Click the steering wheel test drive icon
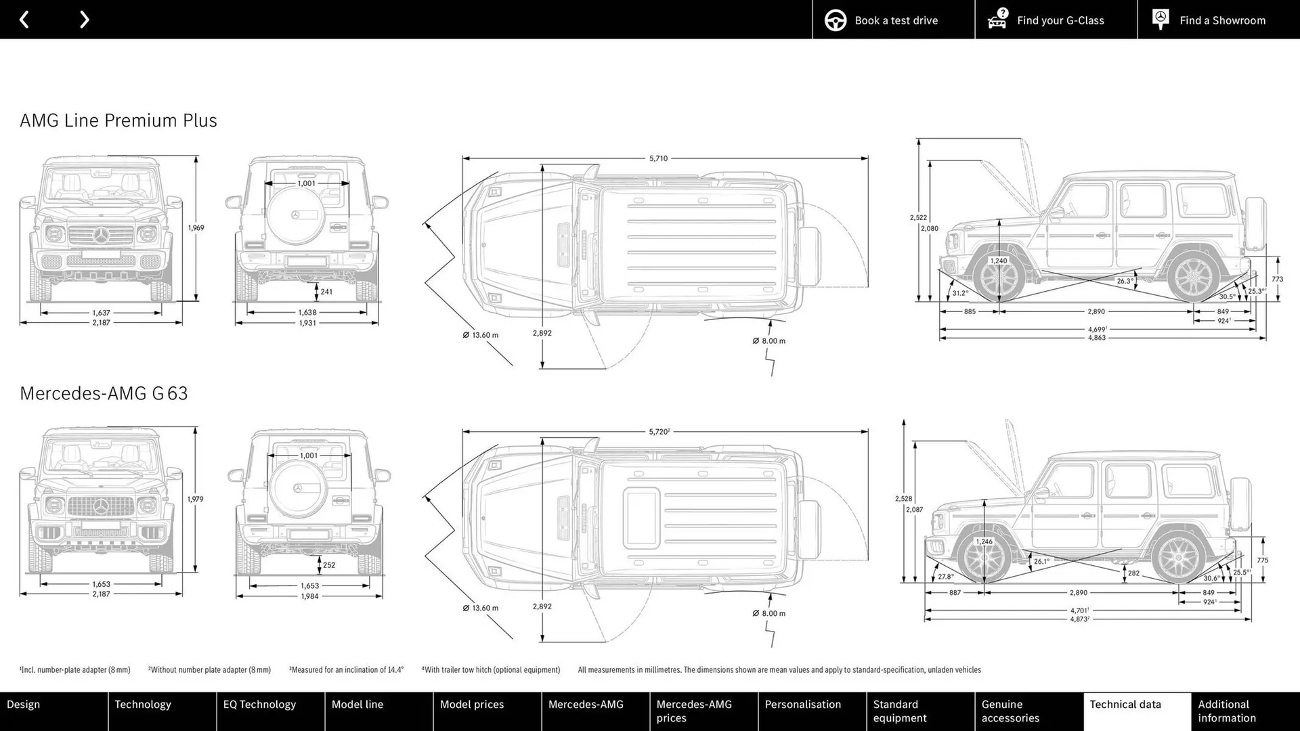The image size is (1300, 731). click(836, 20)
